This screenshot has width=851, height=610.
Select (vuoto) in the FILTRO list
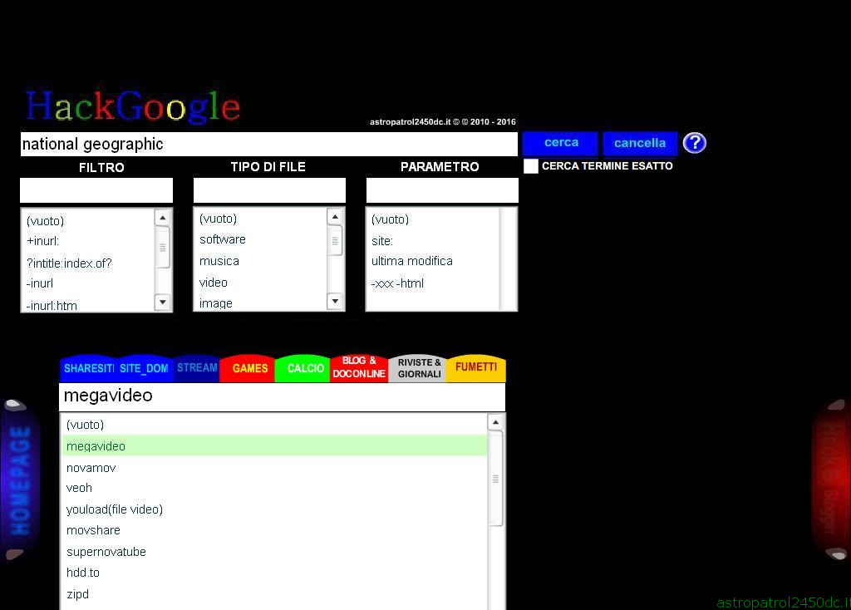tap(90, 221)
